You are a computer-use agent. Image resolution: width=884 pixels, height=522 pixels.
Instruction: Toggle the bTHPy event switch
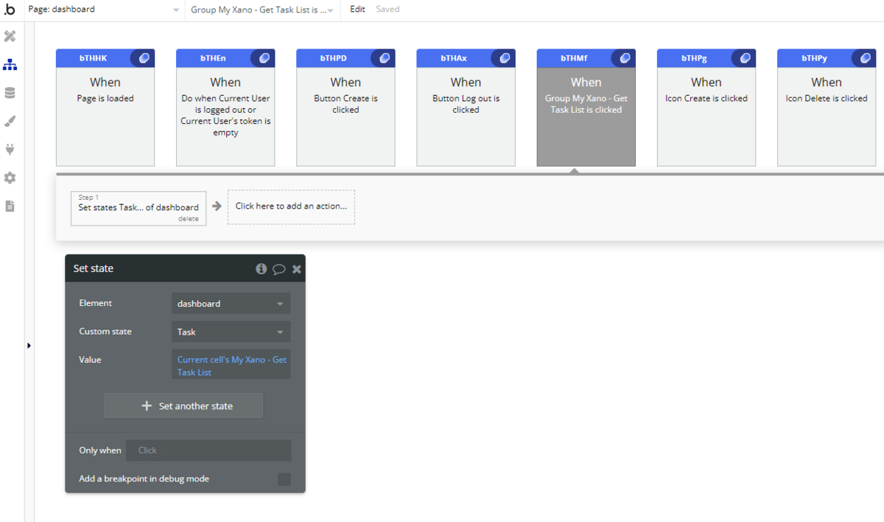pos(863,58)
